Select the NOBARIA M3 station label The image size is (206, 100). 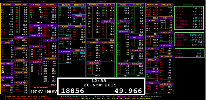[x=94, y=63]
